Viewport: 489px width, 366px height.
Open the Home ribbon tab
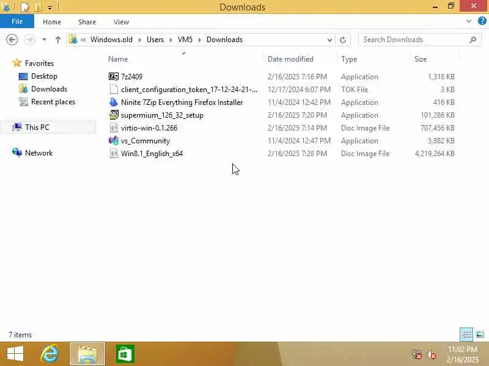point(52,22)
